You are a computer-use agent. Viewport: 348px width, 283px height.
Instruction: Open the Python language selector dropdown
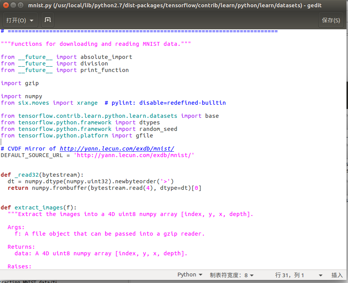coord(190,275)
